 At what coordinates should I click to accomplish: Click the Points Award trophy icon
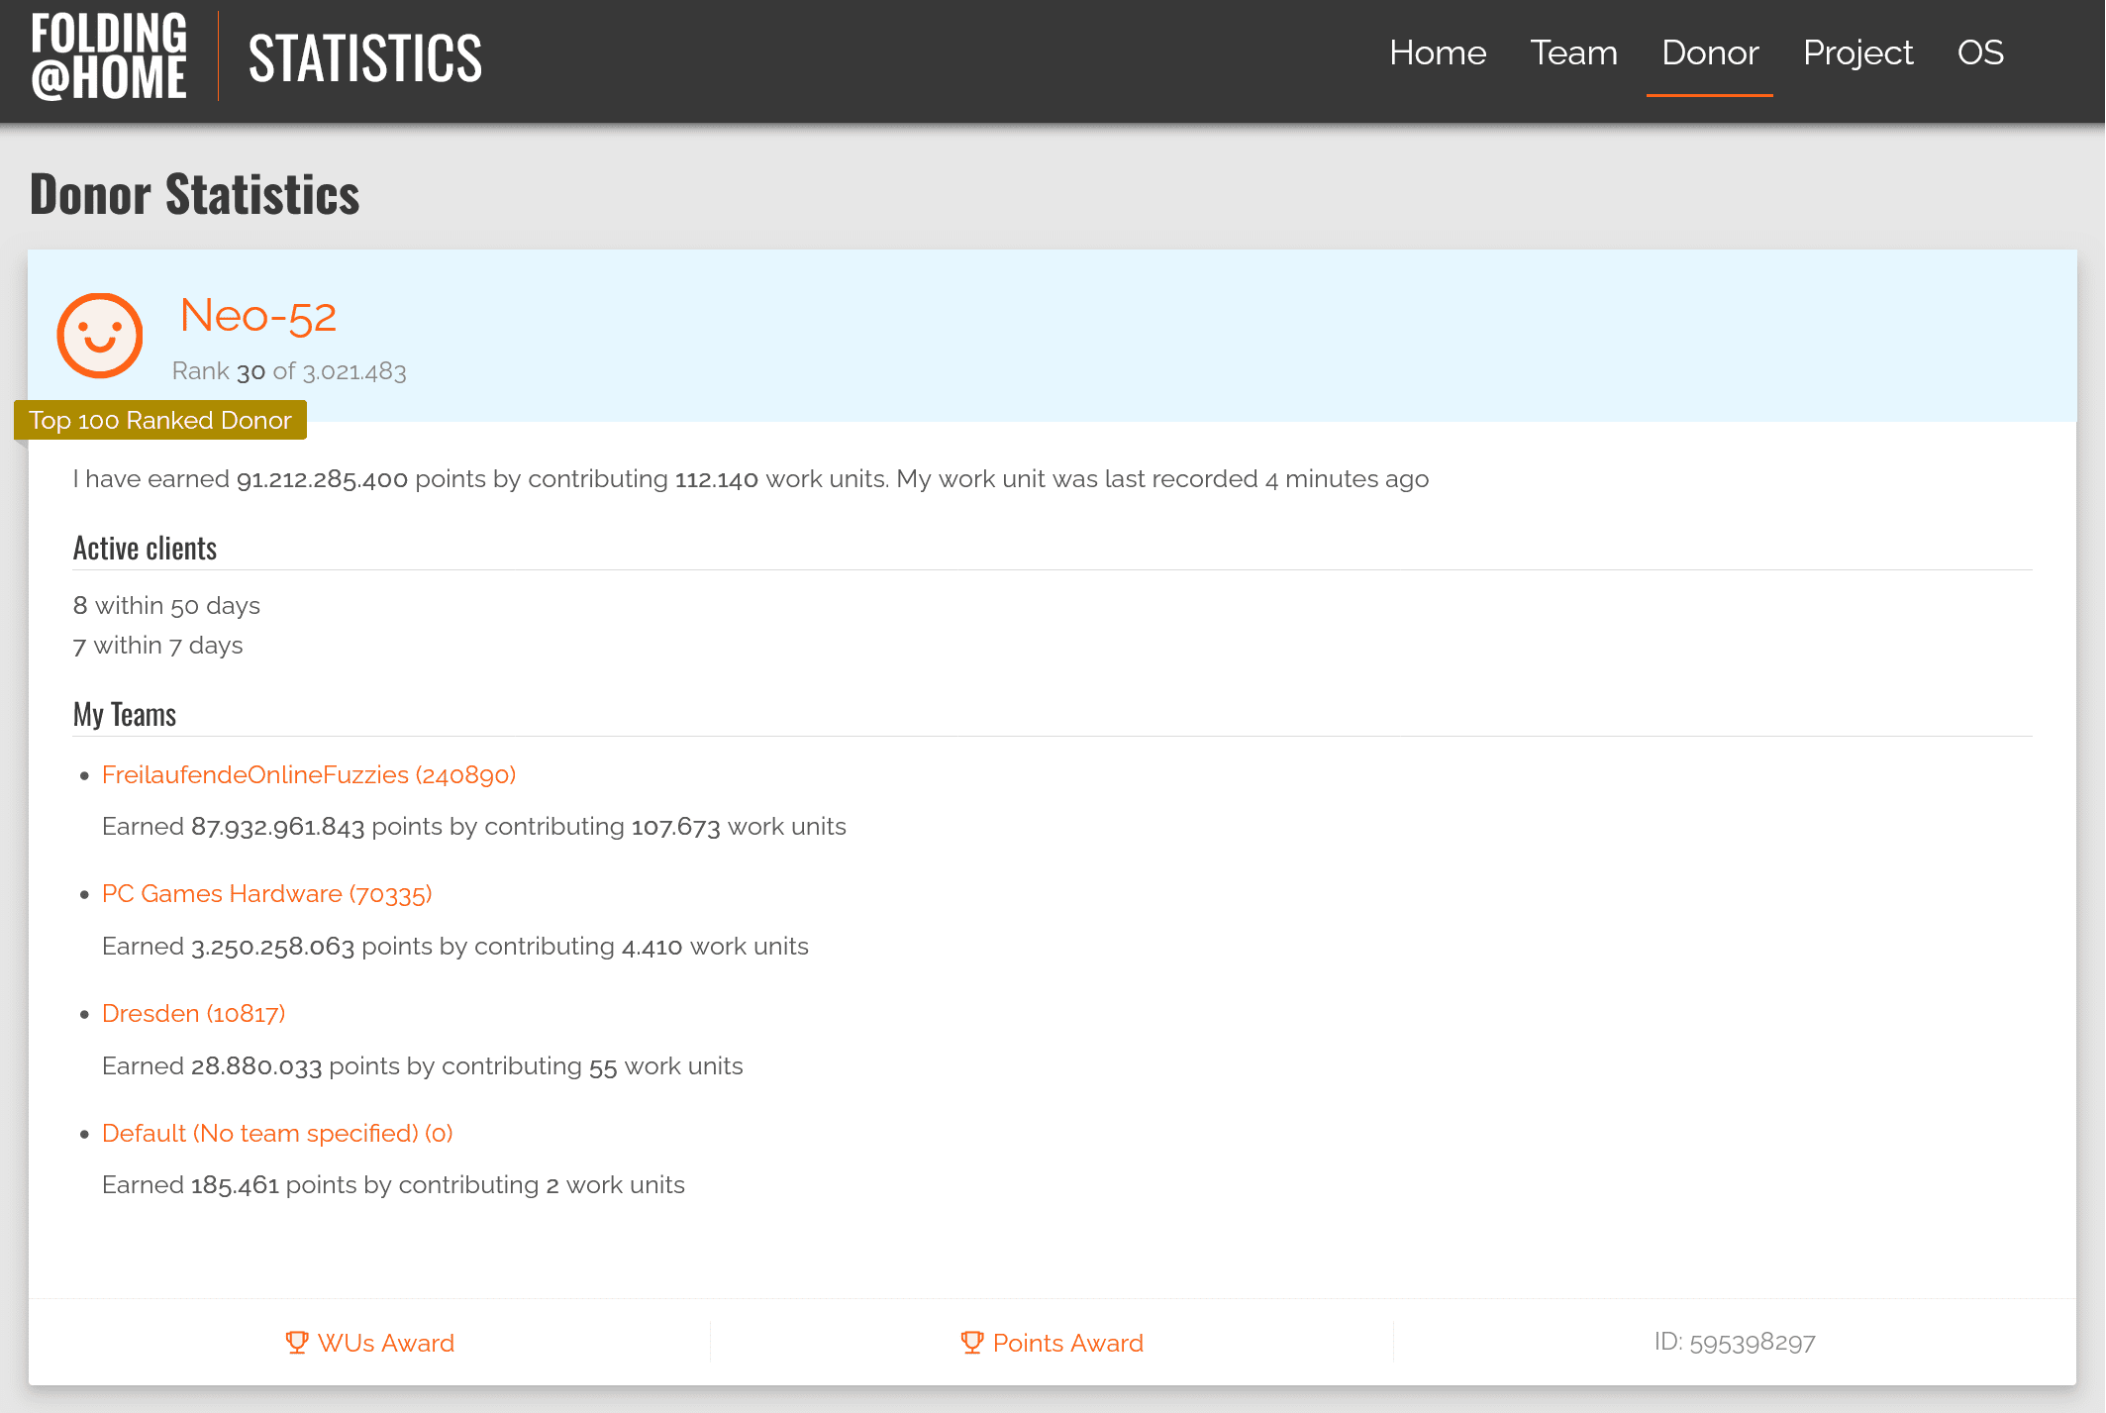(971, 1342)
